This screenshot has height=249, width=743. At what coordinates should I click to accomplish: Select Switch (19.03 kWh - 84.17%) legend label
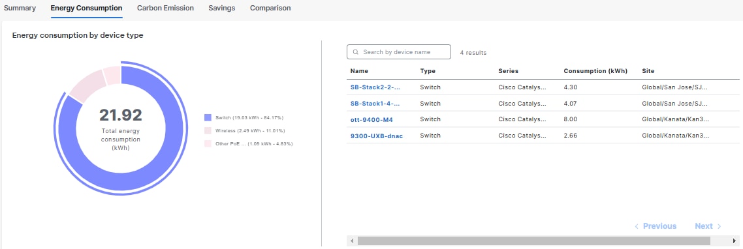pyautogui.click(x=249, y=117)
